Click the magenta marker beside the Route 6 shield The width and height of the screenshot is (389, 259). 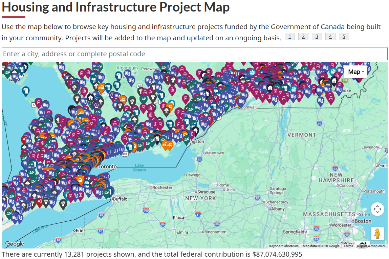coord(39,103)
